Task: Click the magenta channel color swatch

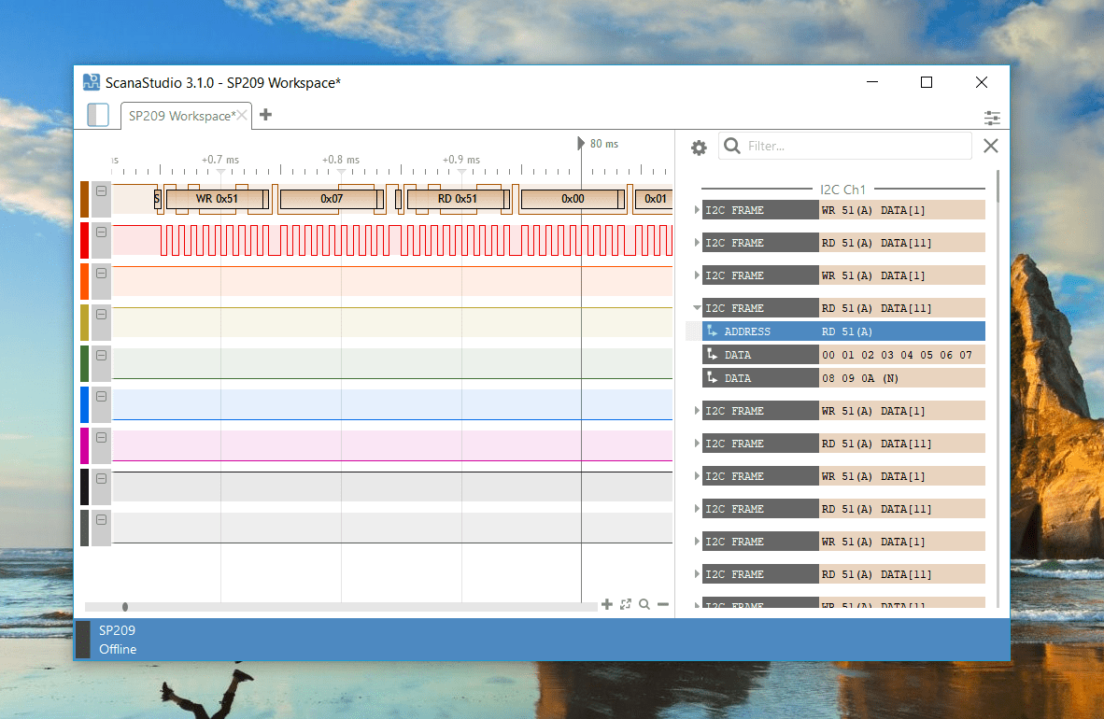Action: coord(84,445)
